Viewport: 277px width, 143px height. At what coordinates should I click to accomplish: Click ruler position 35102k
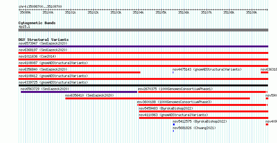[93, 12]
